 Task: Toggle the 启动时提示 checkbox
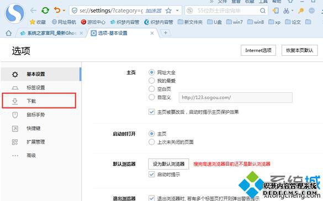coord(152,174)
